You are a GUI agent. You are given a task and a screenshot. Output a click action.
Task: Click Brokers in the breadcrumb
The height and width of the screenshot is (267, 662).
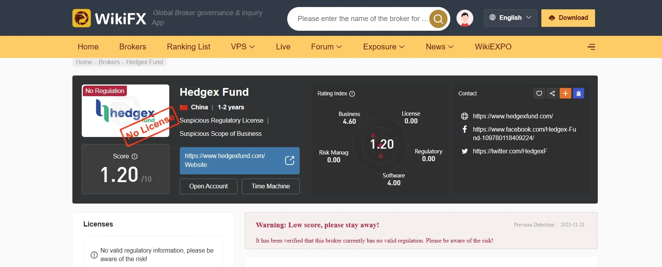click(109, 62)
